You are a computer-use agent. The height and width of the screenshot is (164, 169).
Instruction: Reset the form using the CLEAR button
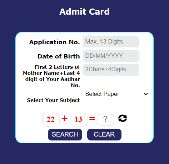pyautogui.click(x=104, y=134)
